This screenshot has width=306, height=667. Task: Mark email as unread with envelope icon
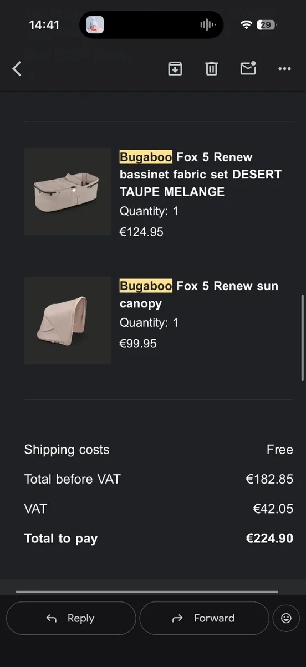point(248,68)
